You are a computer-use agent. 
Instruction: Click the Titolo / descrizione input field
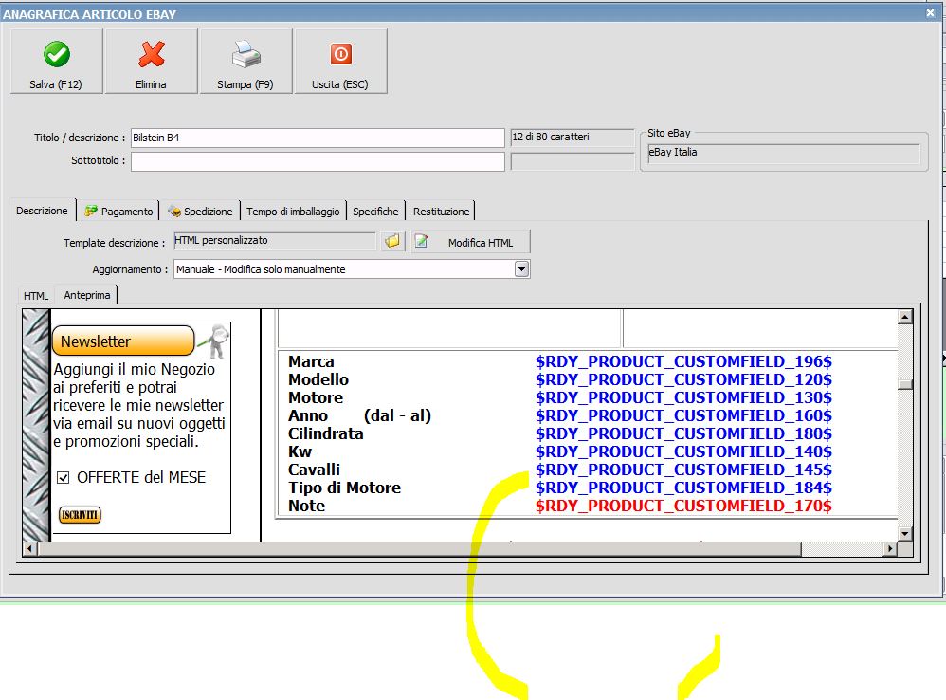pyautogui.click(x=318, y=138)
